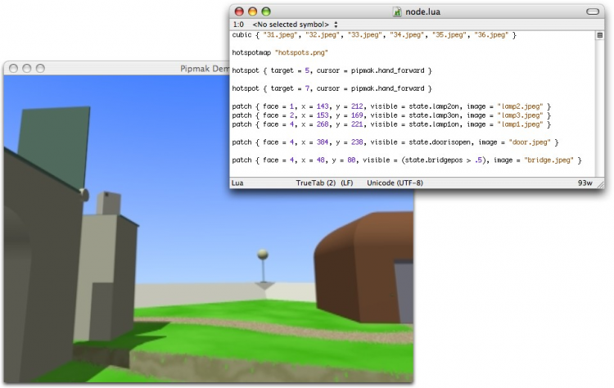This screenshot has height=388, width=614.
Task: Click the hotspot line with target = 7
Action: click(332, 88)
